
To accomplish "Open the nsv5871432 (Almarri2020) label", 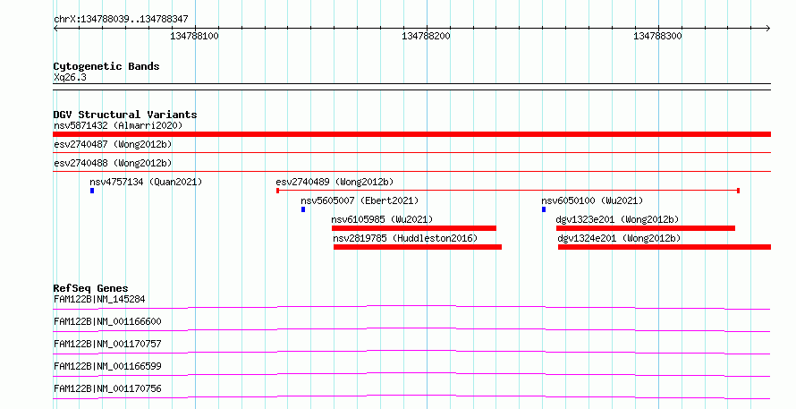I will point(118,125).
